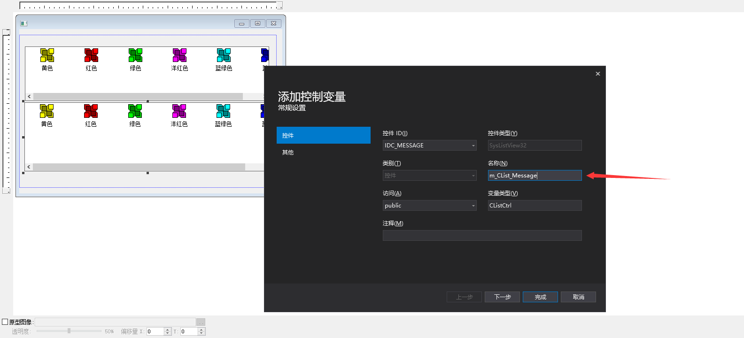The image size is (744, 338).
Task: Click upper list's horizontal scrollbar thumb
Action: (x=138, y=96)
